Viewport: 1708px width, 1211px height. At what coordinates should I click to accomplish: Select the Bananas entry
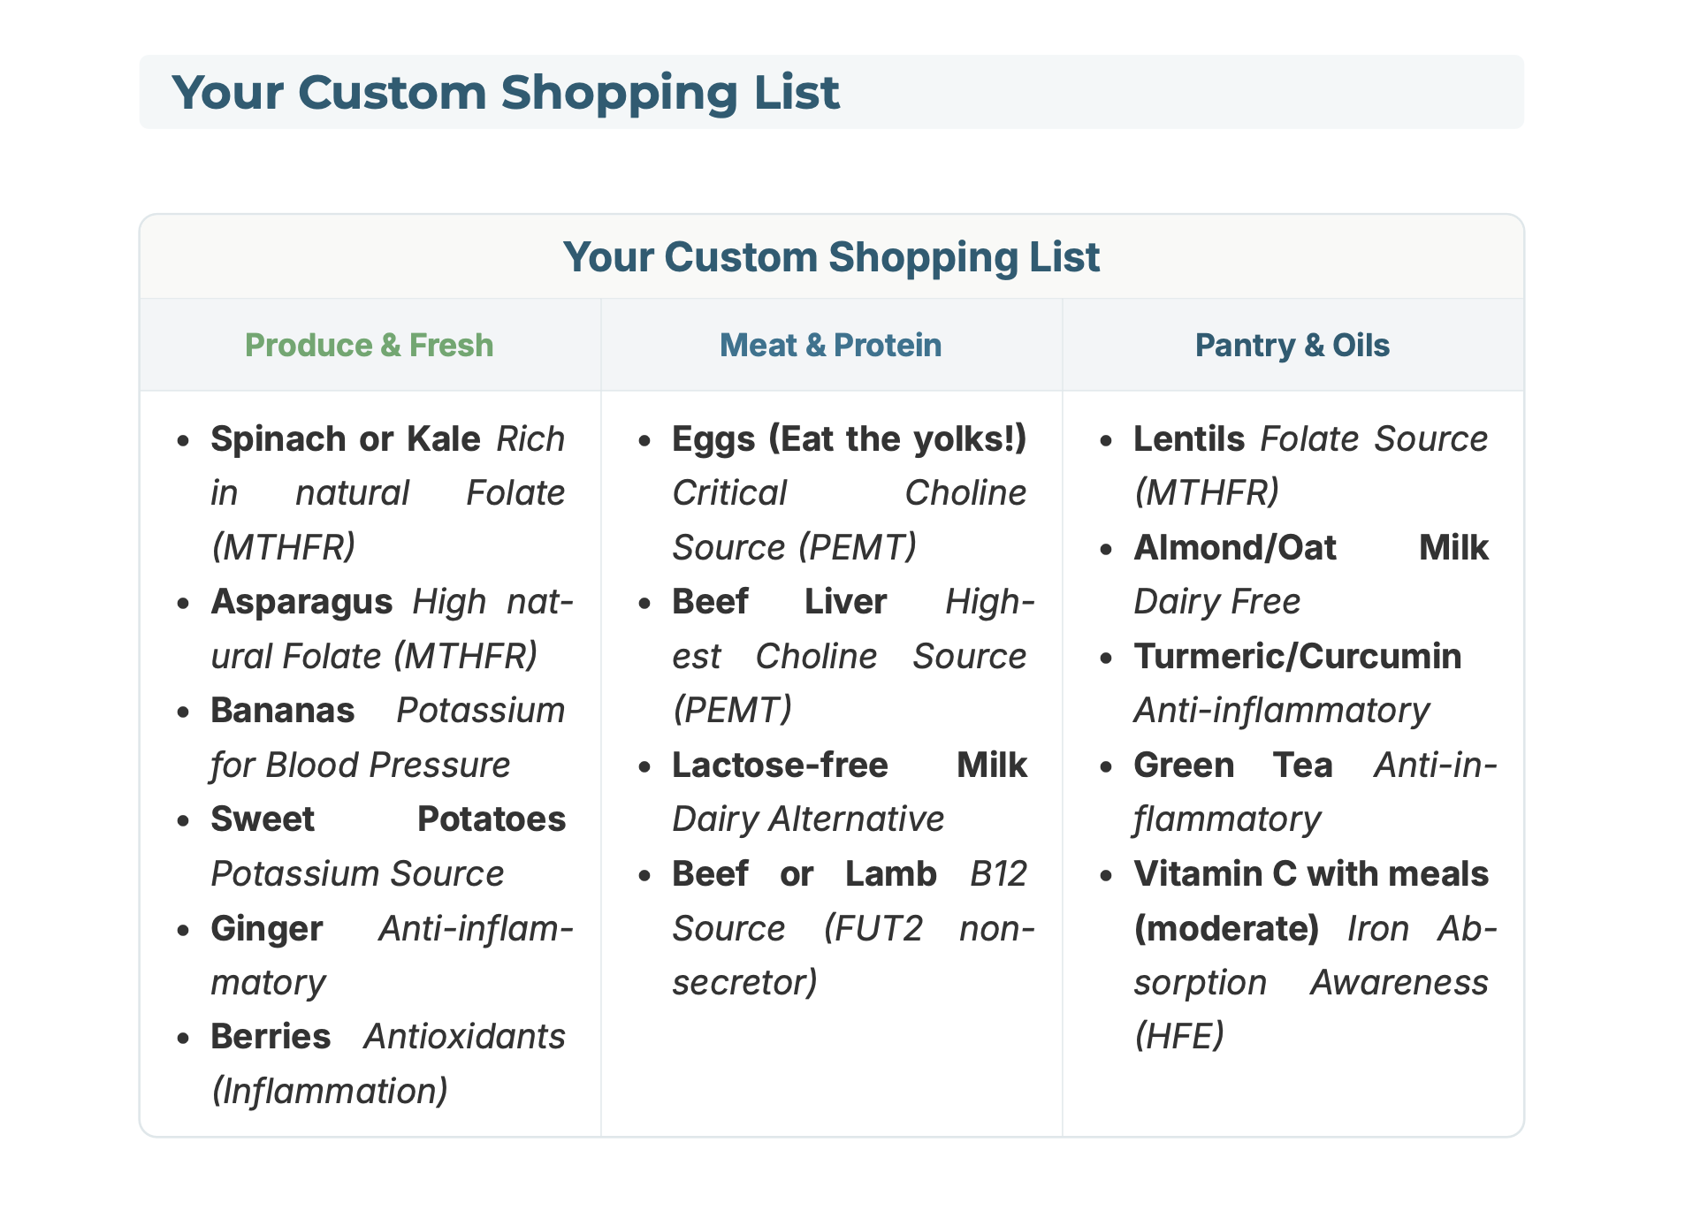(x=283, y=711)
